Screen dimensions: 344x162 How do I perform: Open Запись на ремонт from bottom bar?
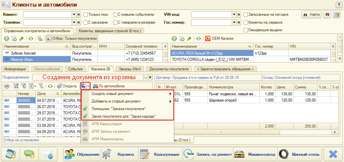[x=207, y=154]
